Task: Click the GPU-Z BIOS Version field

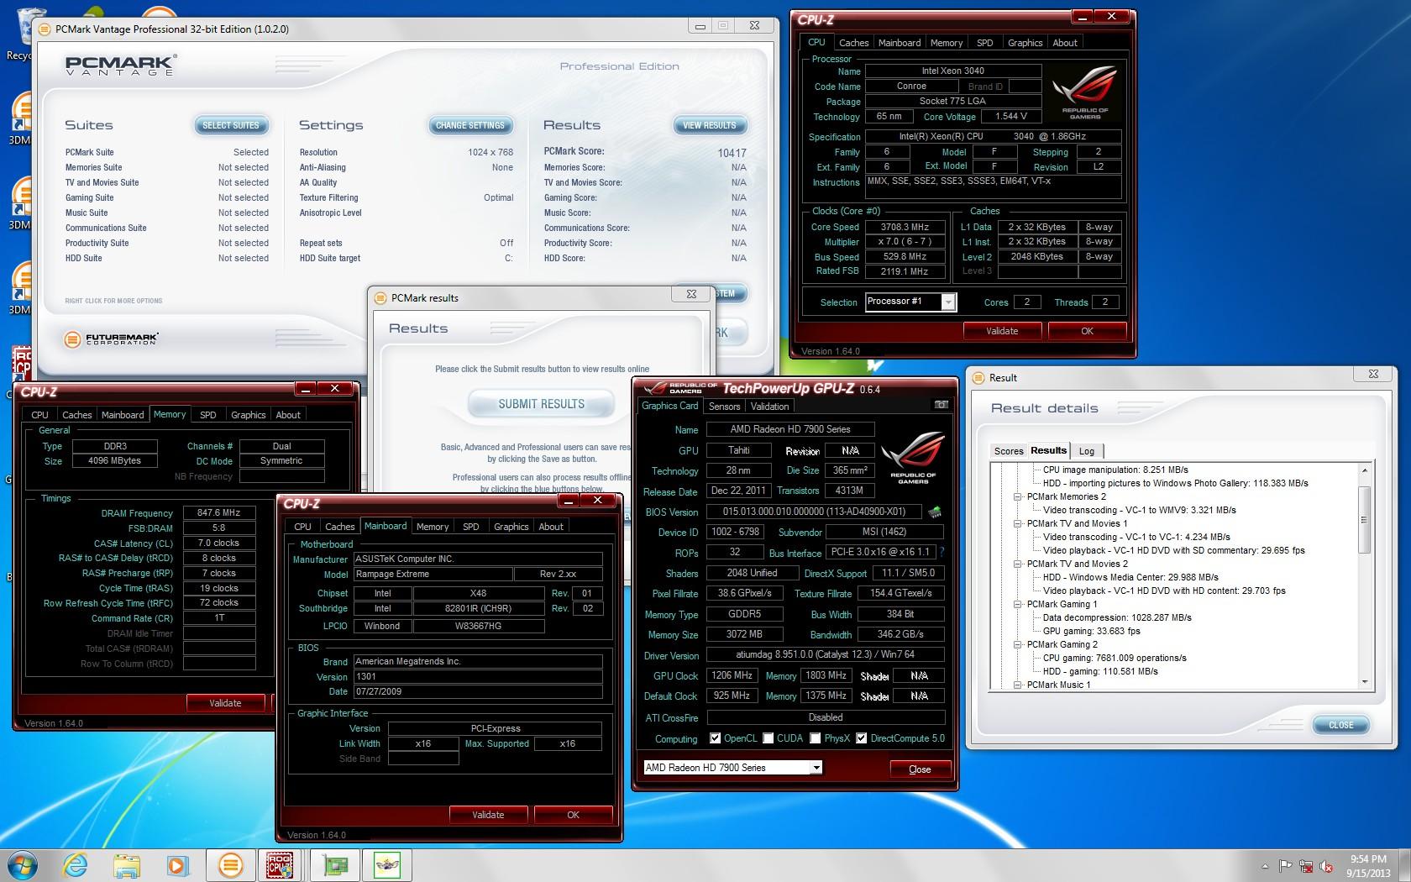Action: (x=814, y=512)
